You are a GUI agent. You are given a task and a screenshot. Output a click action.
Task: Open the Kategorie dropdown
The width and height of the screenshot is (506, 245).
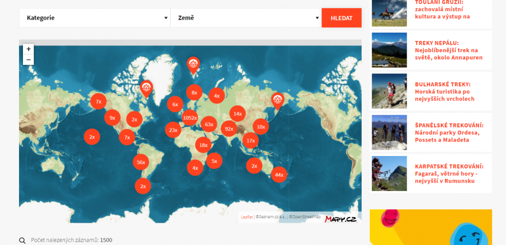tap(94, 18)
